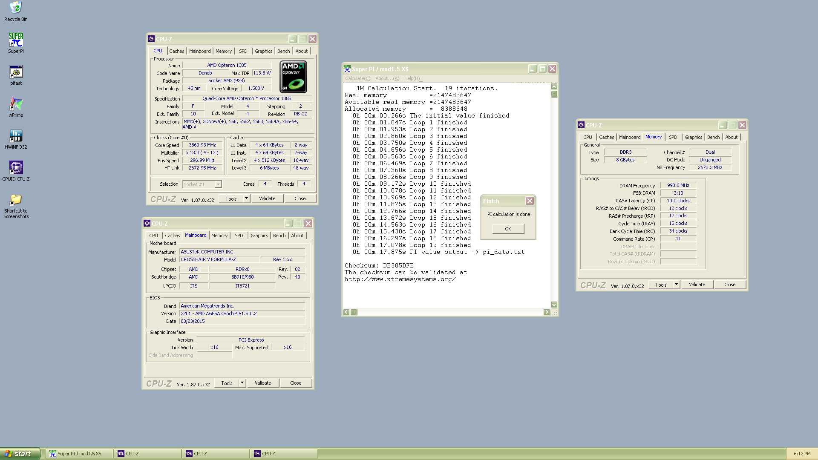Open Graphics tab in CPU-Z Mainboard window
The image size is (818, 460).
click(x=259, y=236)
